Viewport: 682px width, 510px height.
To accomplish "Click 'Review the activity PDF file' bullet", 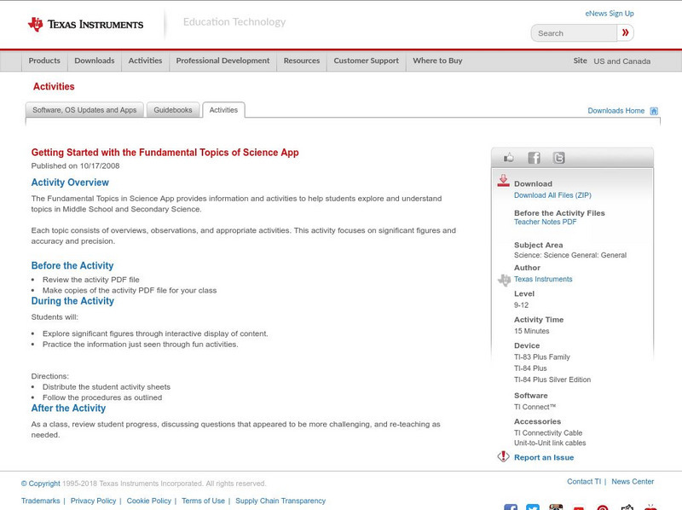I will click(91, 280).
